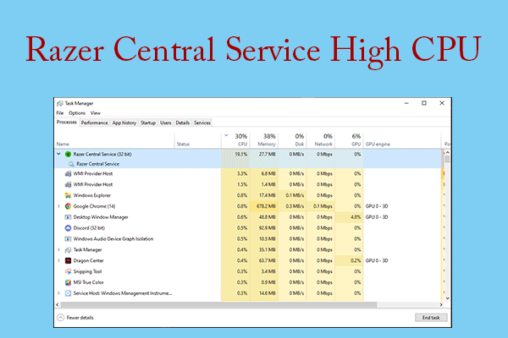Expand the Google Chrome process group

click(58, 206)
